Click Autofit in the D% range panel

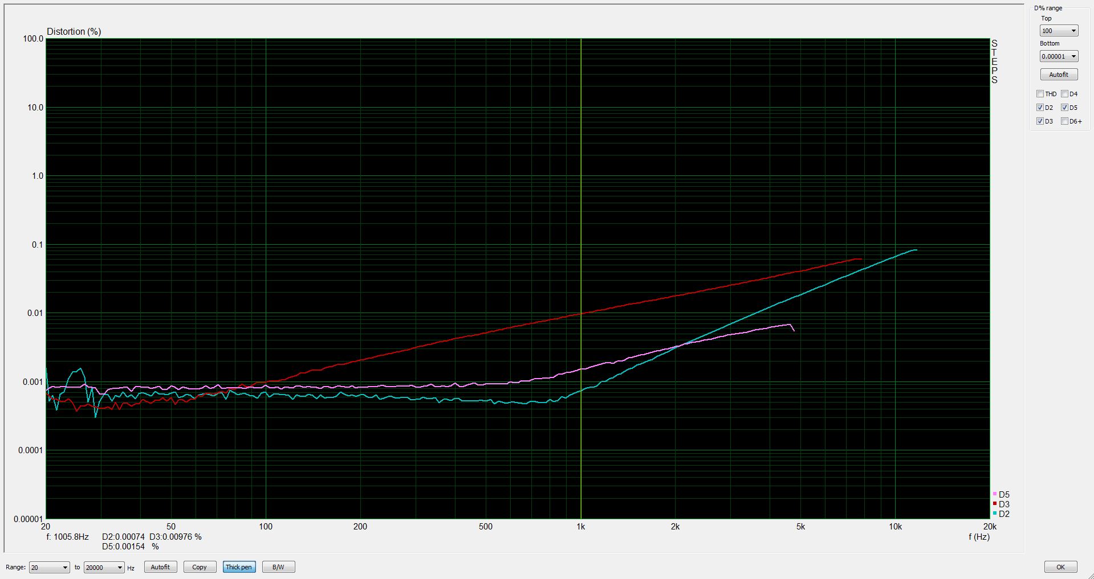(x=1059, y=75)
